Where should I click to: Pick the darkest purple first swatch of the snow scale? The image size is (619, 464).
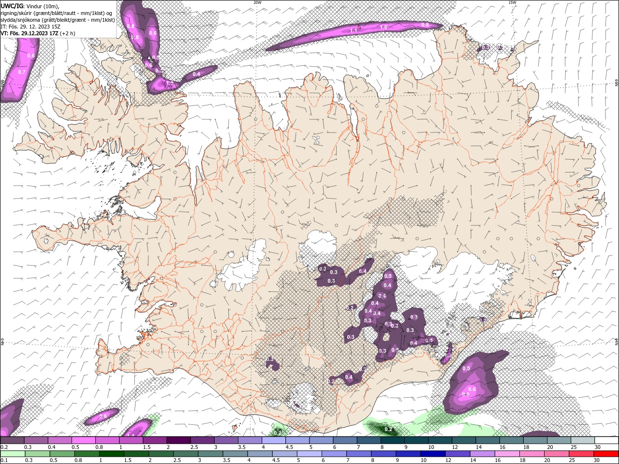(12, 440)
